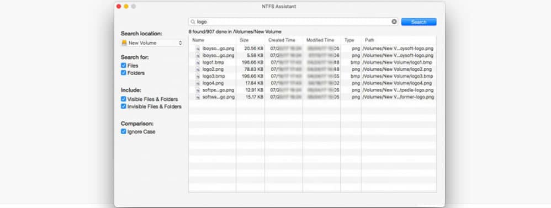Click path /Volumes/New Volume/logo1.bmp
Screen dimensions: 551x208
pos(398,62)
